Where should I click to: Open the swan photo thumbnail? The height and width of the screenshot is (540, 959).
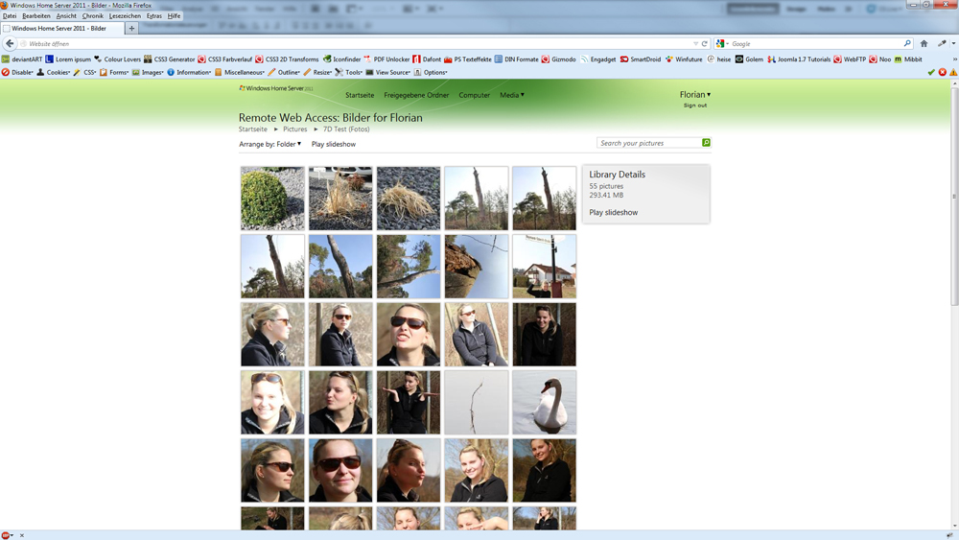coord(545,403)
